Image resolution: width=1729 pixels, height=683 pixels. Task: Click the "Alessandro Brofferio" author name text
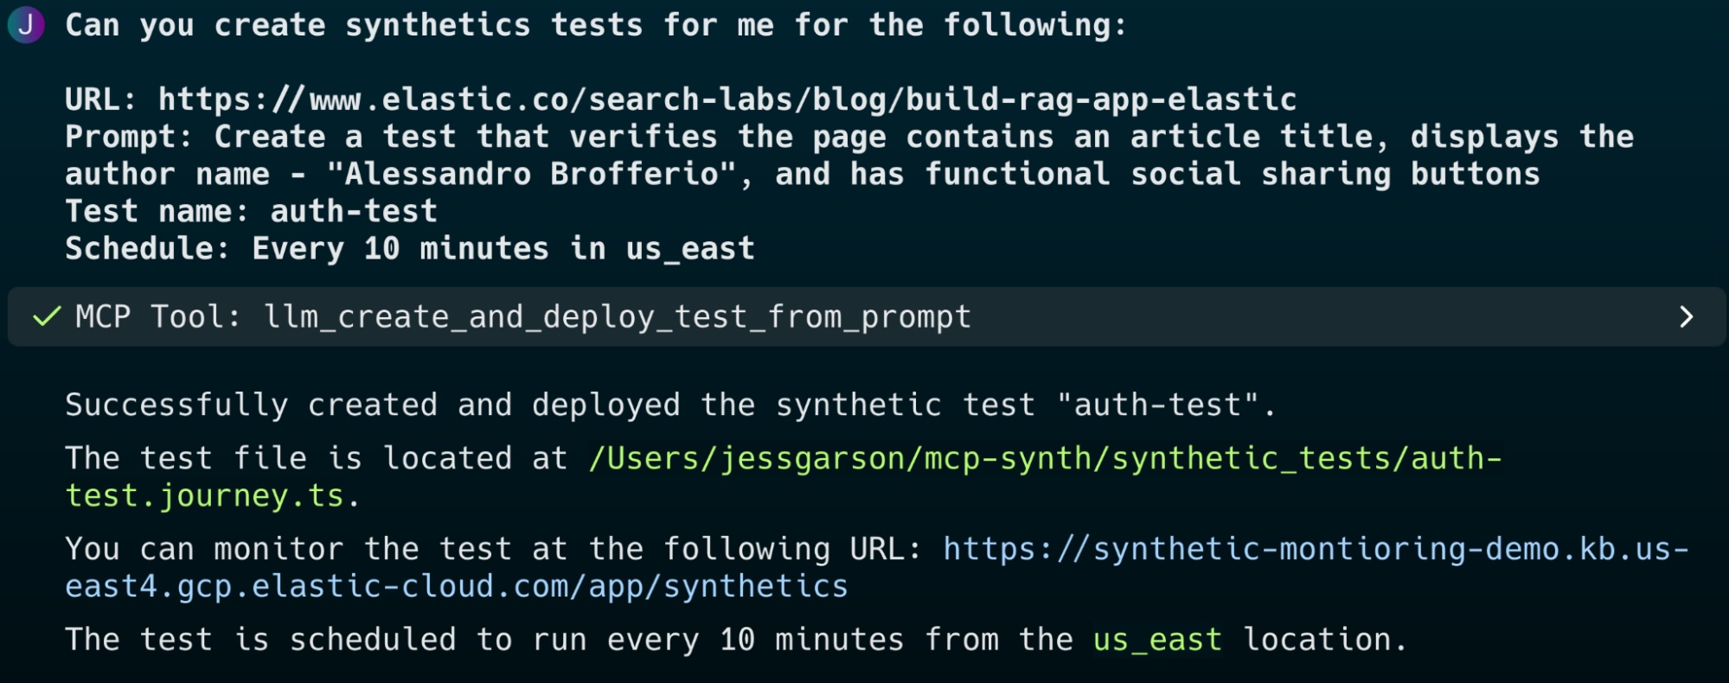tap(530, 175)
